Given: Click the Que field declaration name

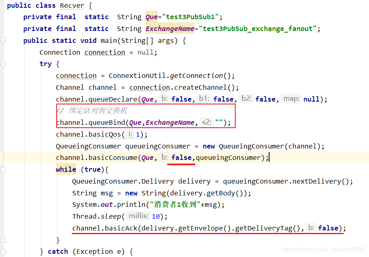Looking at the screenshot, I should 152,17.
